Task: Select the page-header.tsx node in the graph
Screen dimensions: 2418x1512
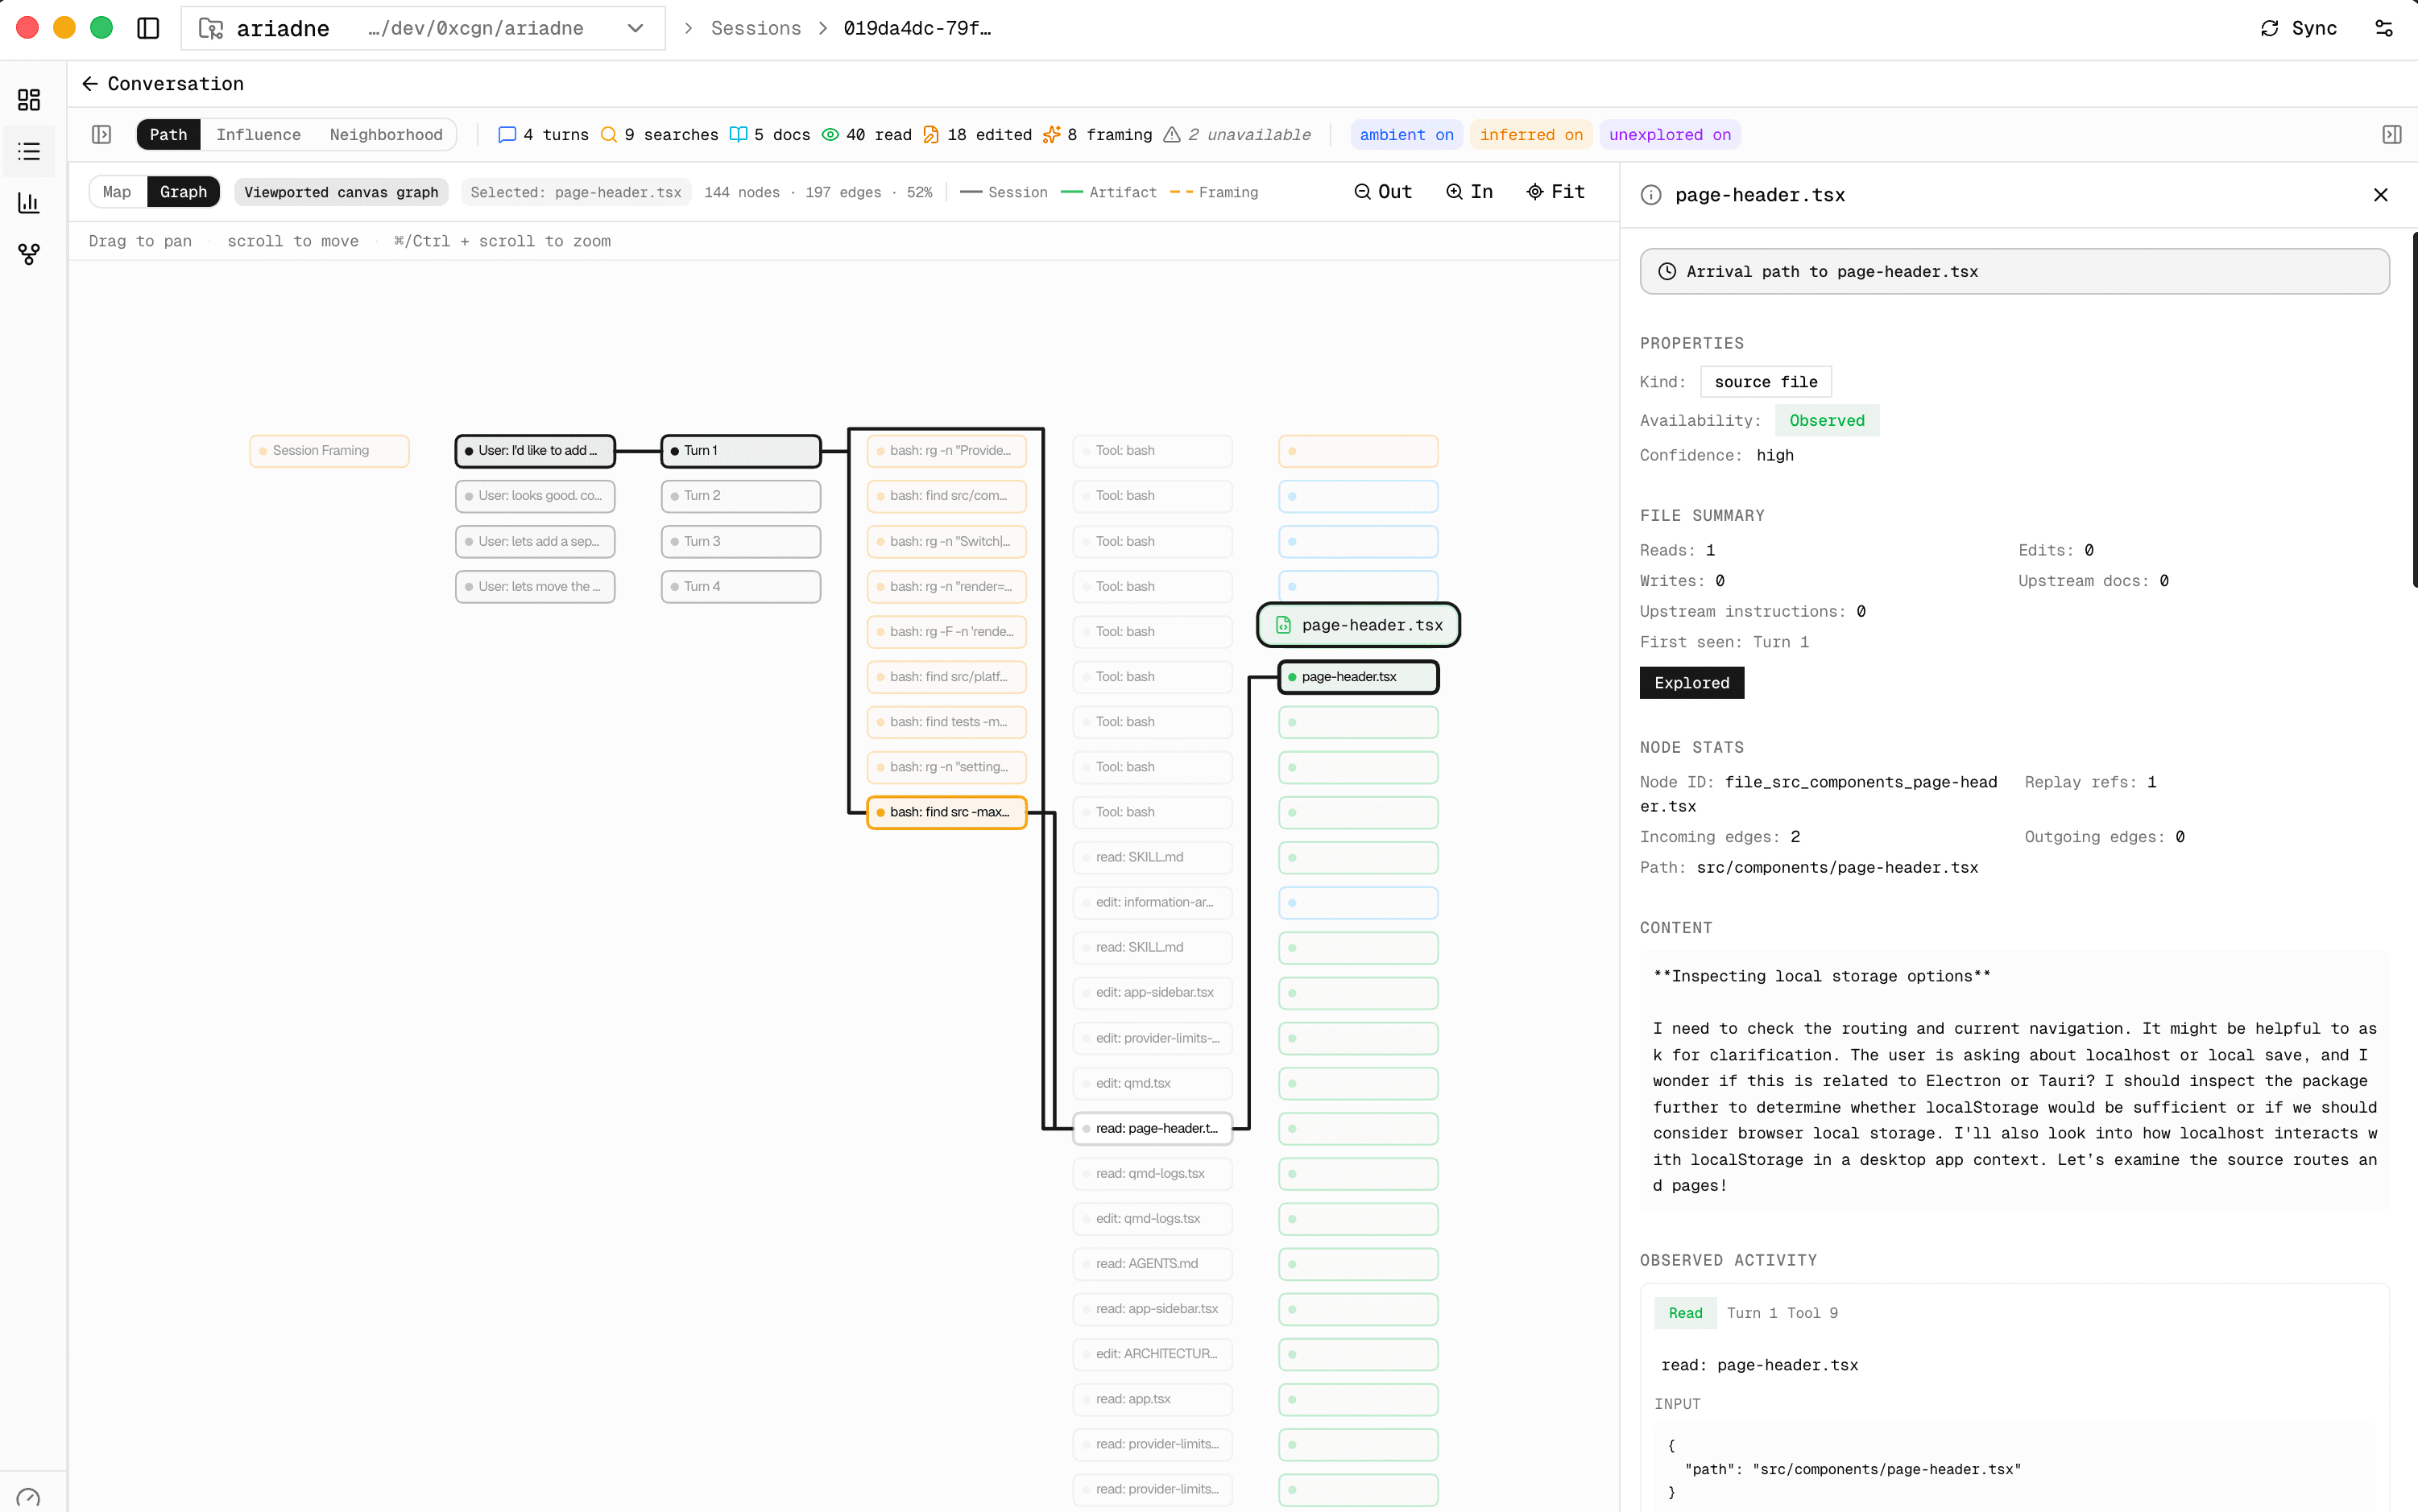Action: point(1356,624)
